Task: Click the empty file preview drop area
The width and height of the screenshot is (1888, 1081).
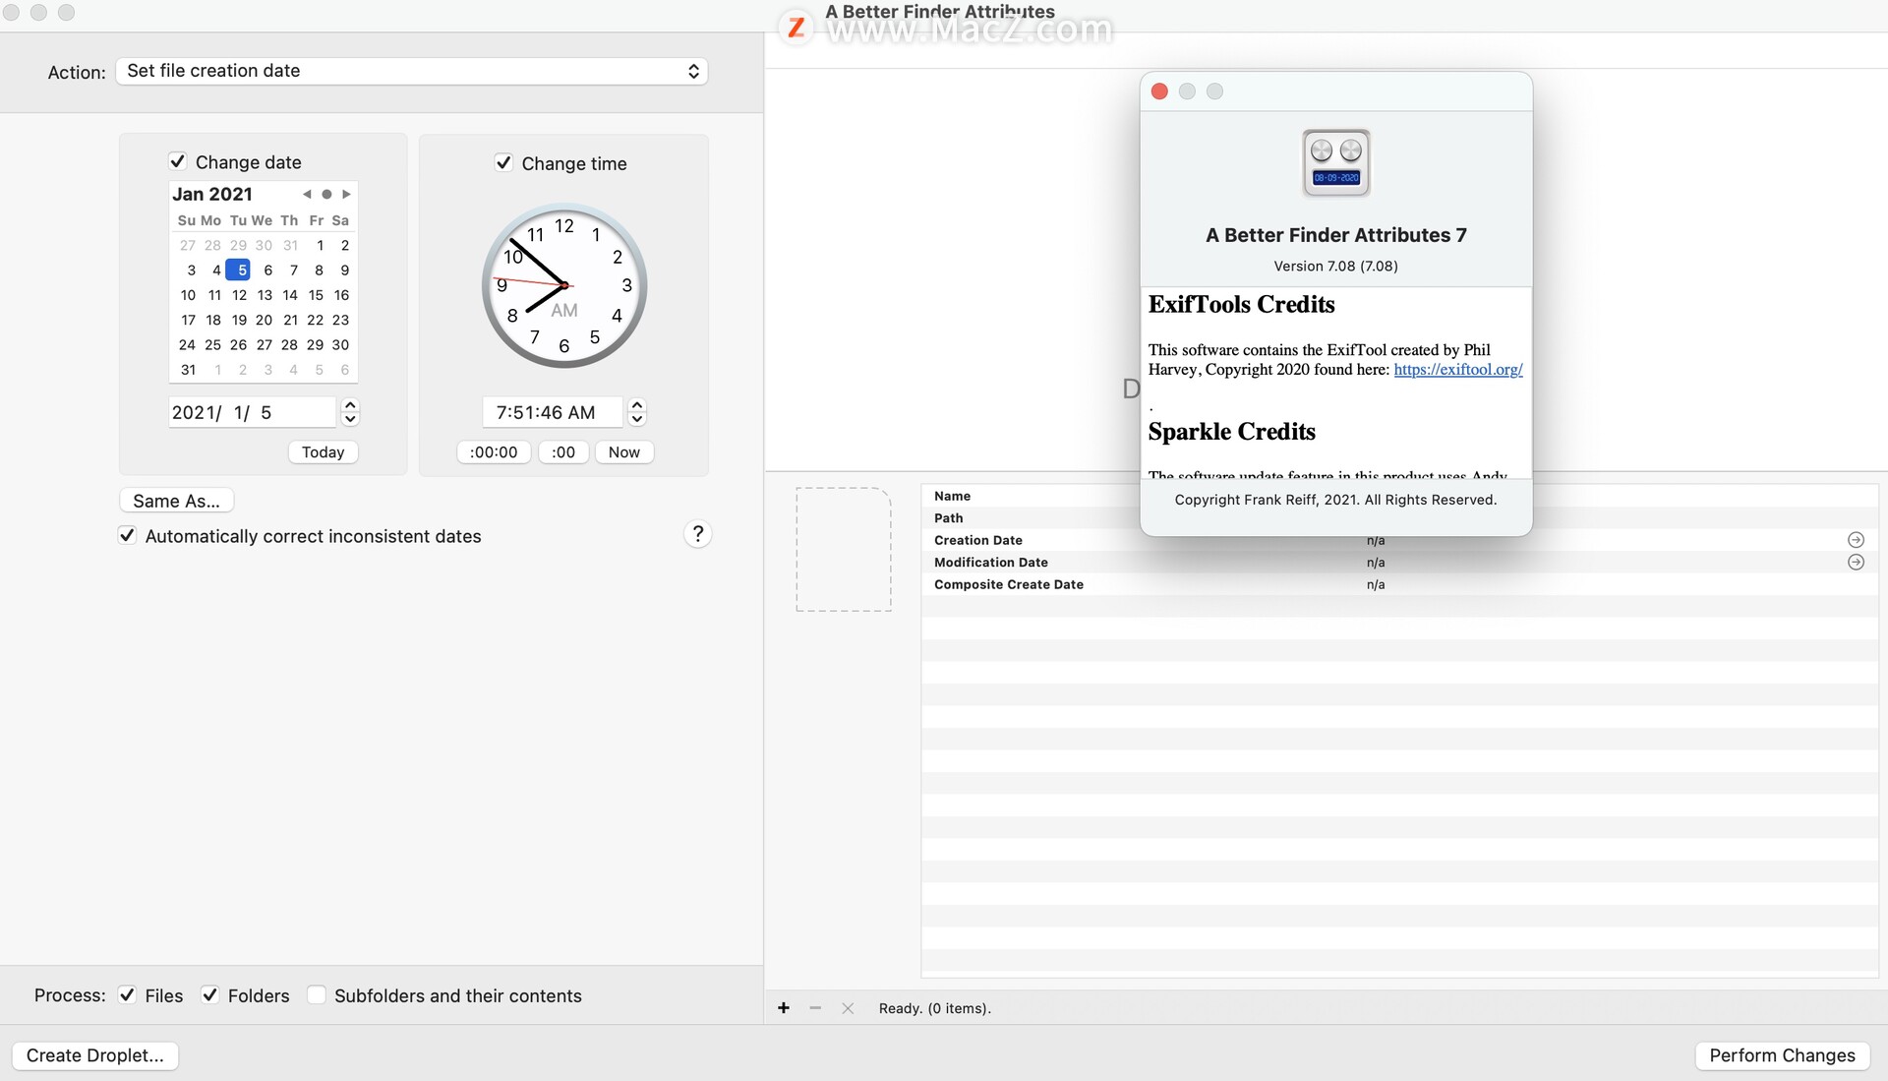Action: pos(844,550)
